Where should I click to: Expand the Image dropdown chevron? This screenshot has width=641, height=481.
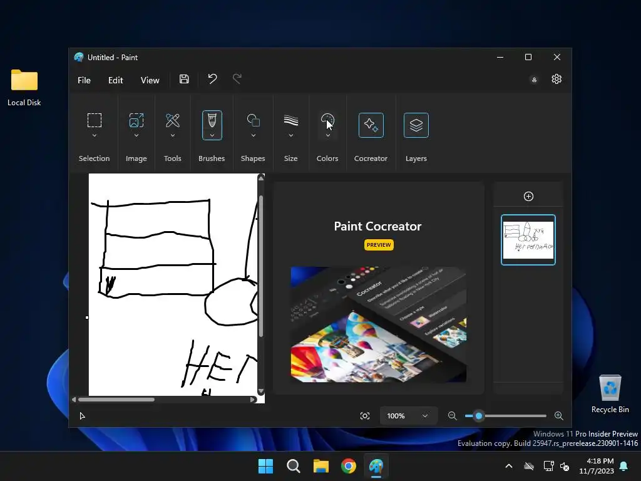(136, 135)
